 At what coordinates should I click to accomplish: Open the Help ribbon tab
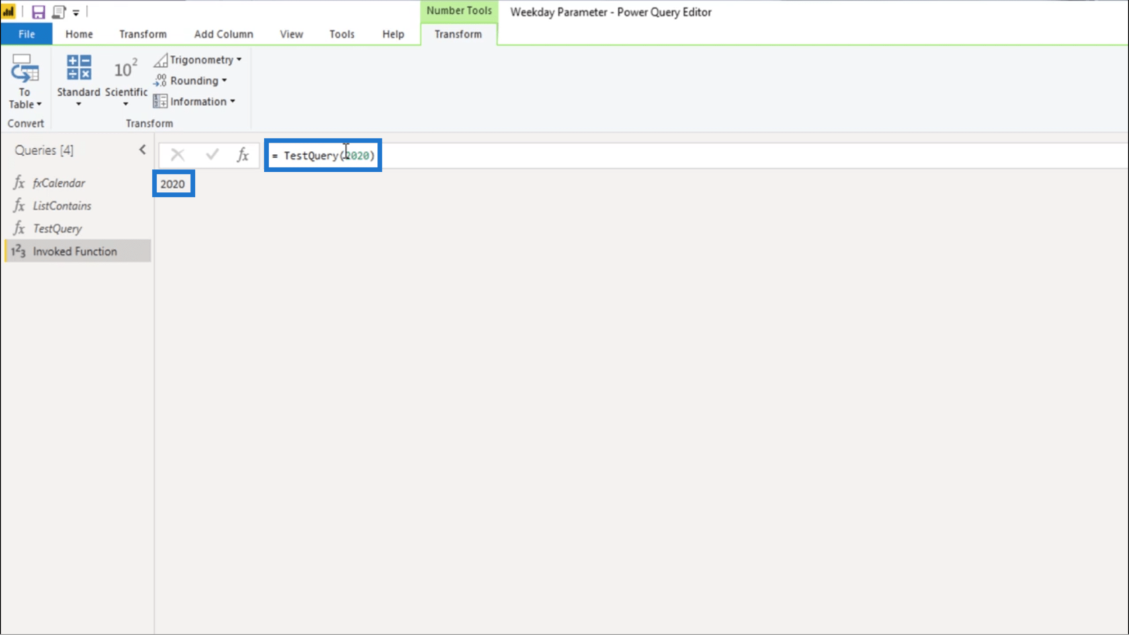(393, 34)
